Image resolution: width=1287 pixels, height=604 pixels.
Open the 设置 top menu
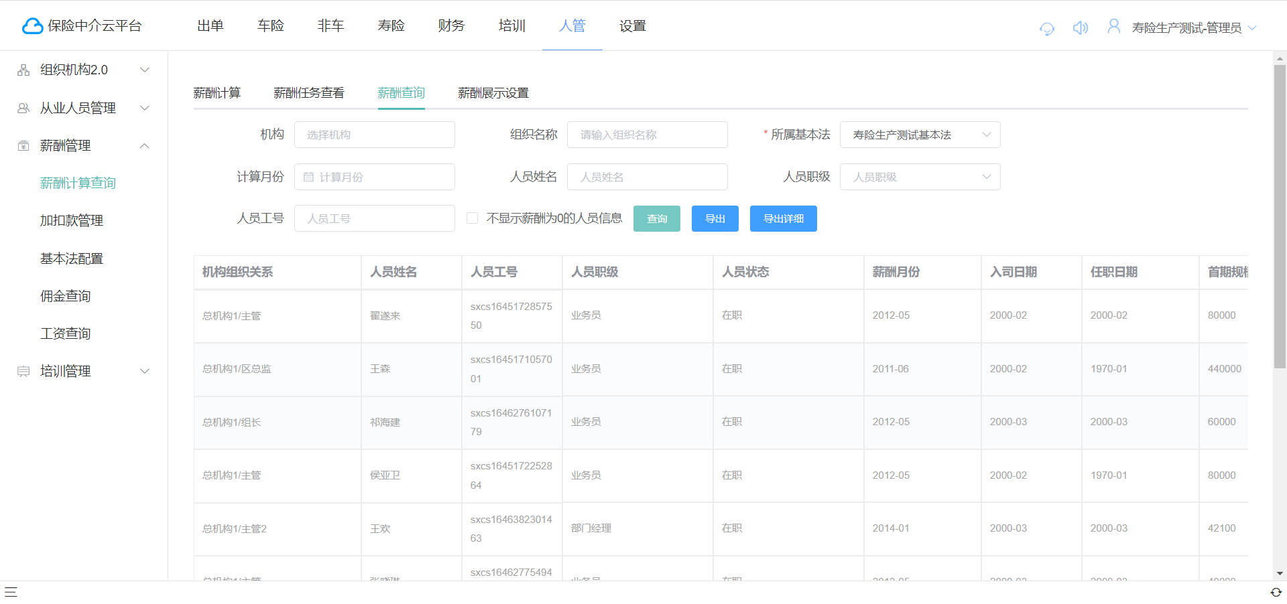click(x=633, y=25)
